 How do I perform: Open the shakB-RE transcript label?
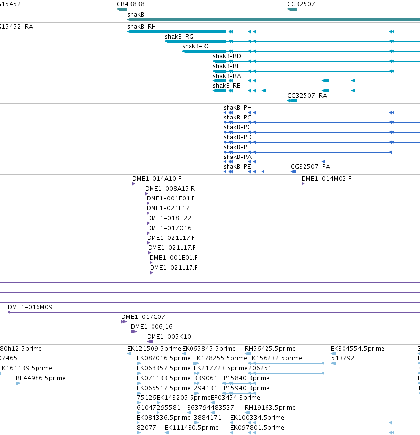227,86
